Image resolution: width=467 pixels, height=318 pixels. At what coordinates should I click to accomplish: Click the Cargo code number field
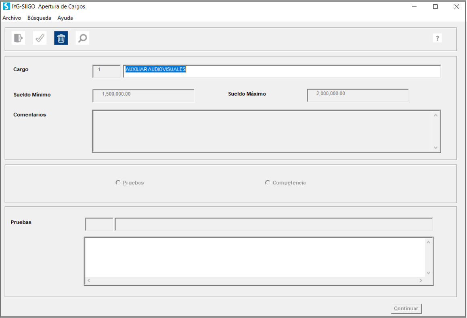coord(107,71)
